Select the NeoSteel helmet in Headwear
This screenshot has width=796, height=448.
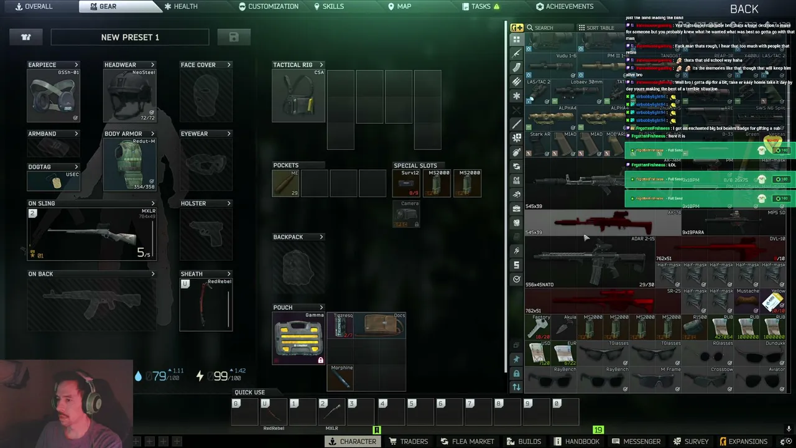[x=130, y=96]
